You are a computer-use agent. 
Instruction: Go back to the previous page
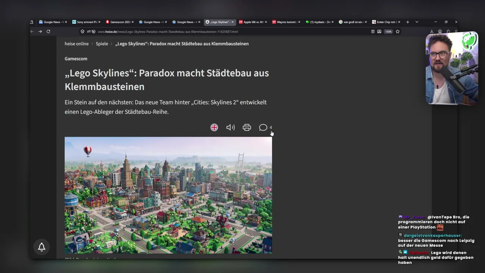click(32, 31)
